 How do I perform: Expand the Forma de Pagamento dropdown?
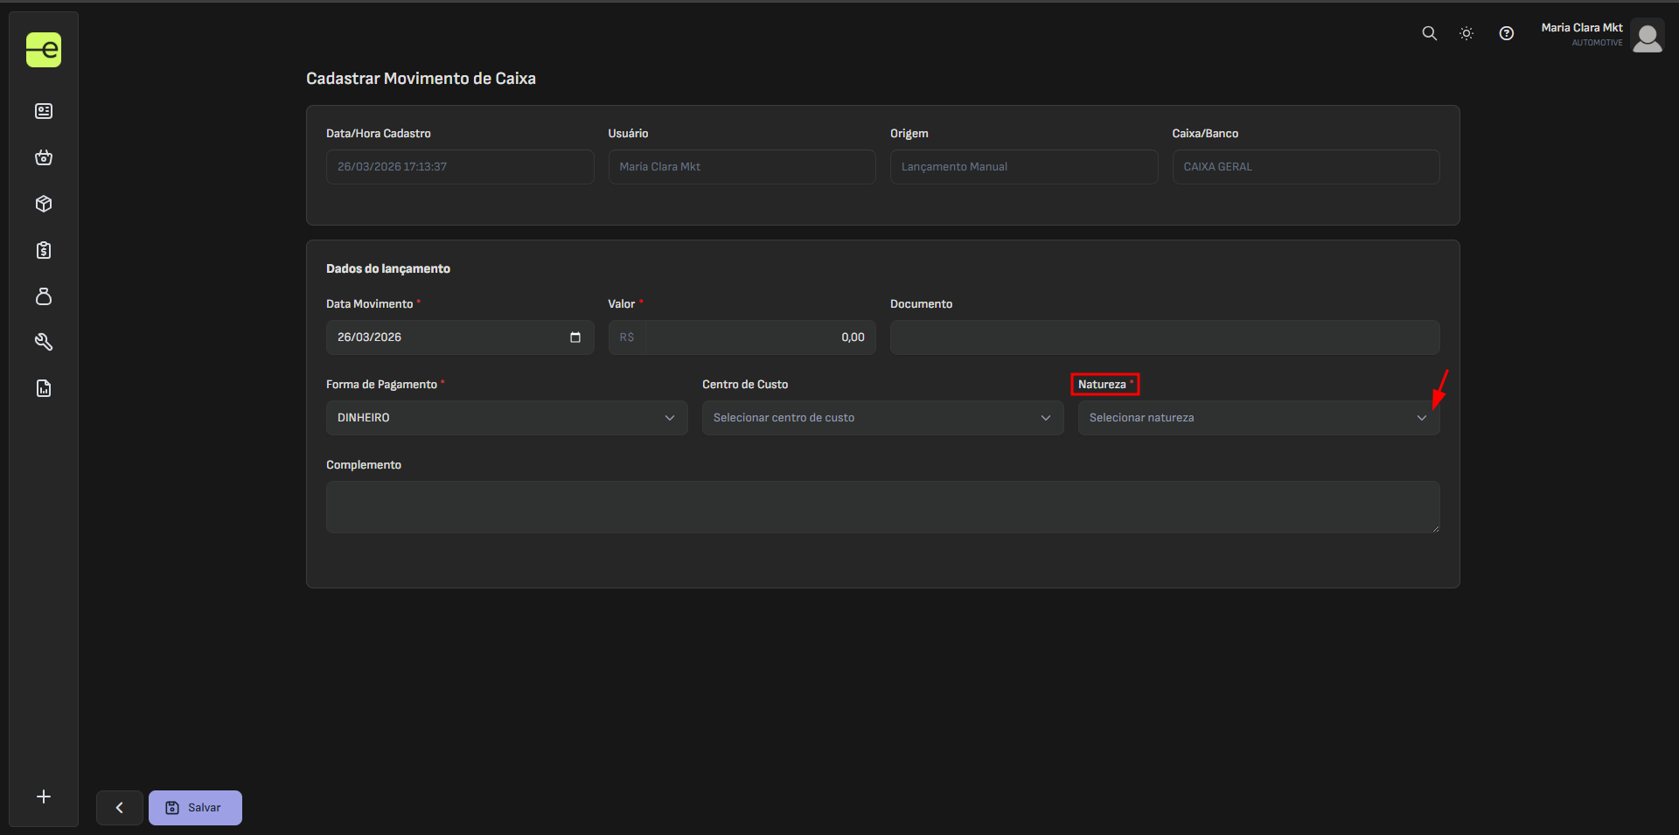pos(506,418)
